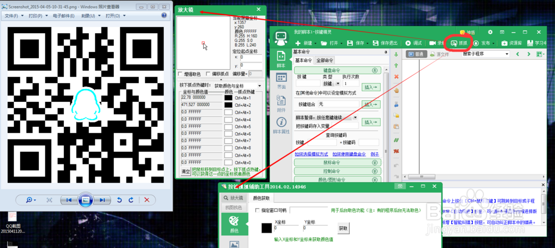Rotate image clockwise in photo viewer
The height and width of the screenshot is (248, 555).
(131, 200)
